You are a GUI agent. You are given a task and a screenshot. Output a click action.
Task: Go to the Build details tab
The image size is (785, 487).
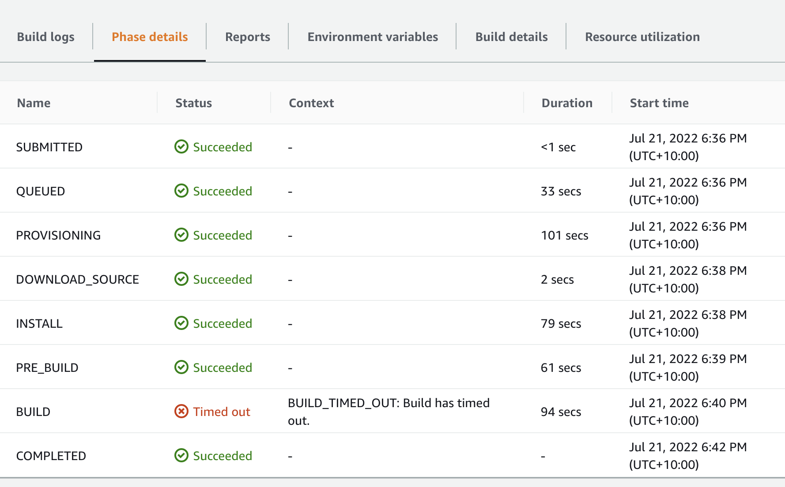(511, 37)
